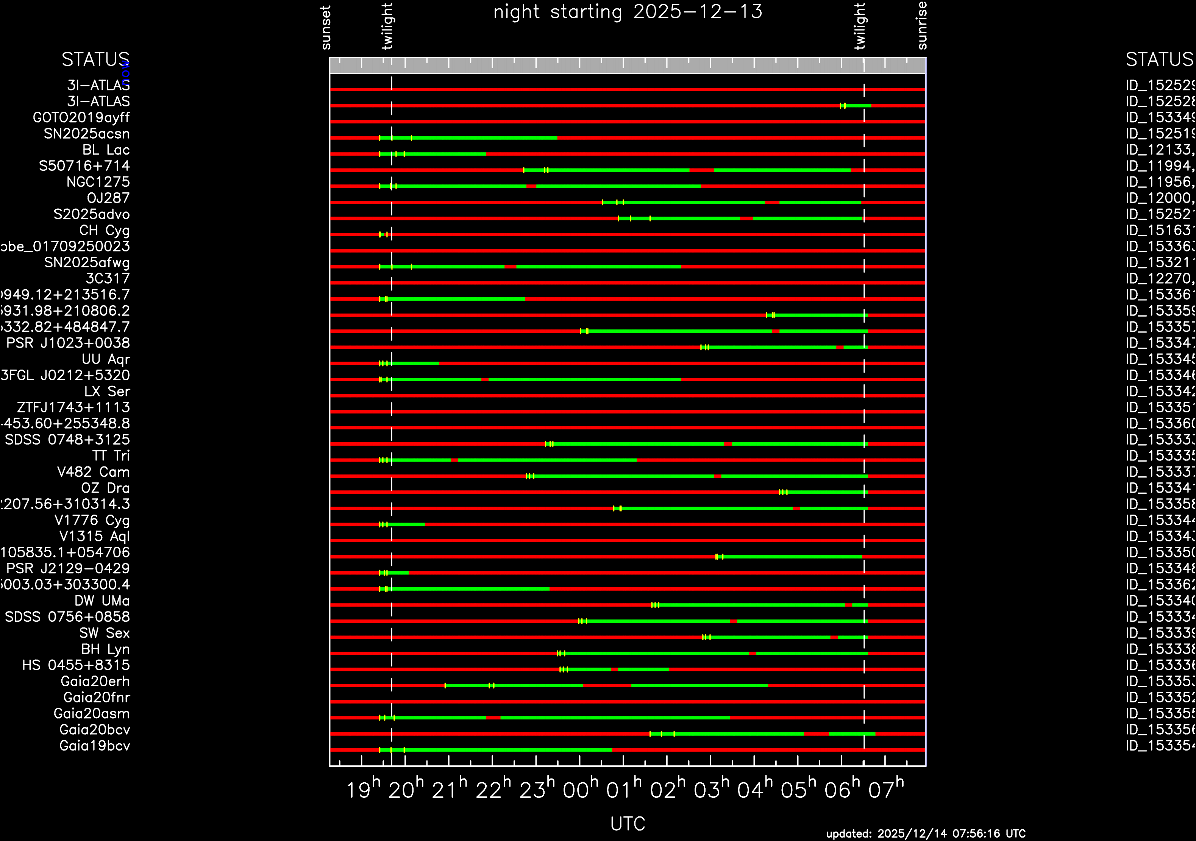The height and width of the screenshot is (841, 1196).
Task: Click the Gaia20erh target label
Action: coord(95,681)
